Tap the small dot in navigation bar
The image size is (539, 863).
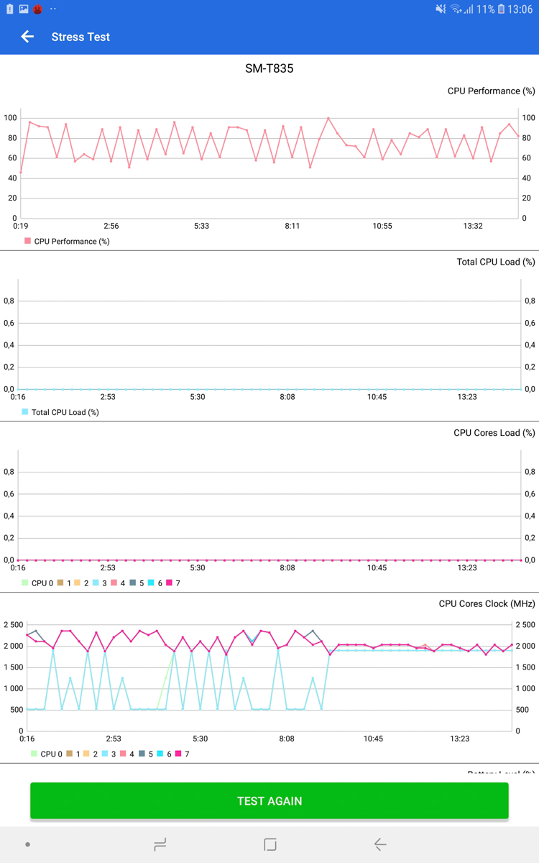(28, 844)
